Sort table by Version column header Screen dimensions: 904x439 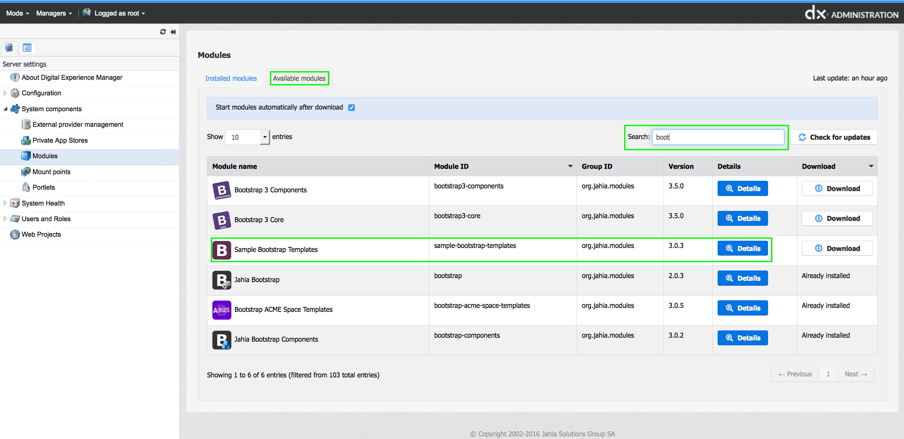(x=688, y=167)
